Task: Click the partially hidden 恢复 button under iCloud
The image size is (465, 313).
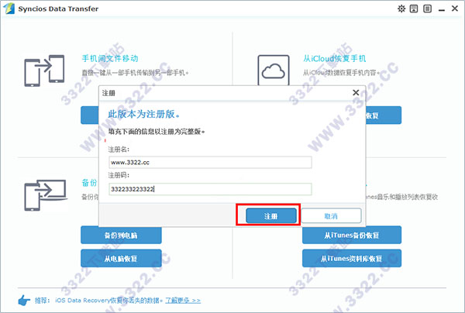Action: 384,115
